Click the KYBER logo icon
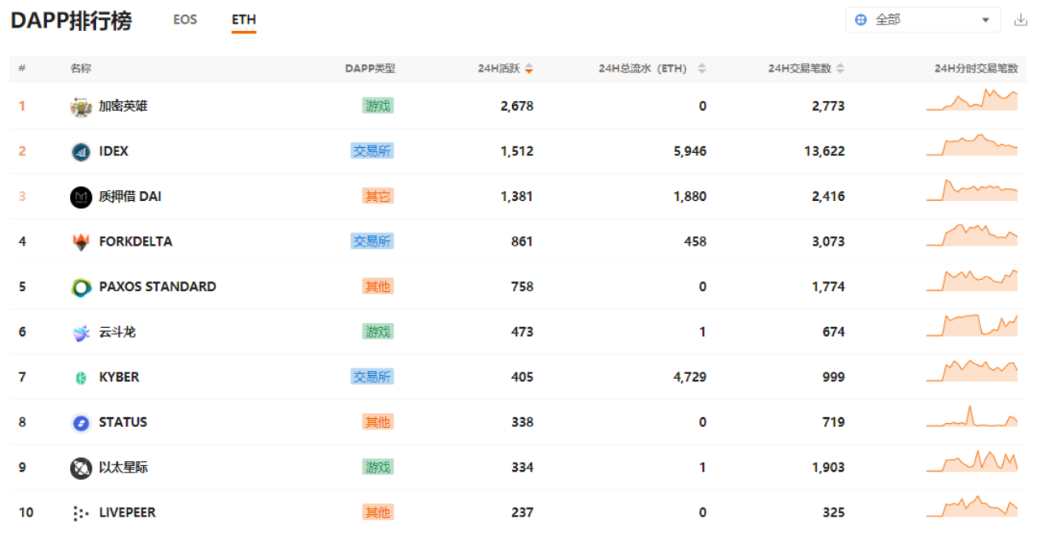The height and width of the screenshot is (536, 1038). 80,377
